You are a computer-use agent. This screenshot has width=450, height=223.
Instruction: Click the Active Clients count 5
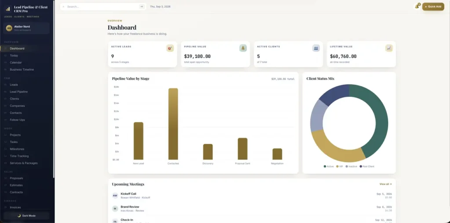(258, 57)
